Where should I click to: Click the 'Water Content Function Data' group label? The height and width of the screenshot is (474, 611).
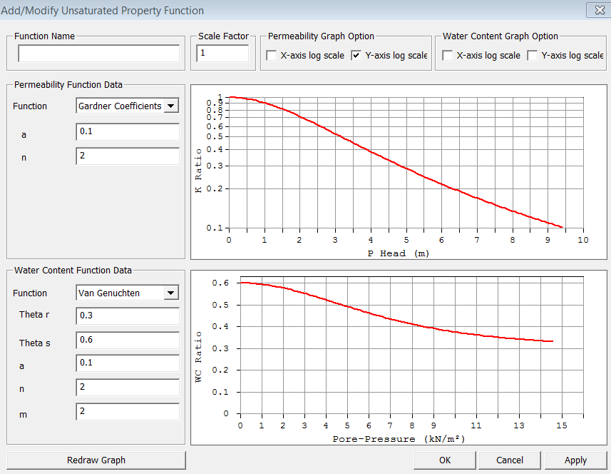[x=73, y=271]
